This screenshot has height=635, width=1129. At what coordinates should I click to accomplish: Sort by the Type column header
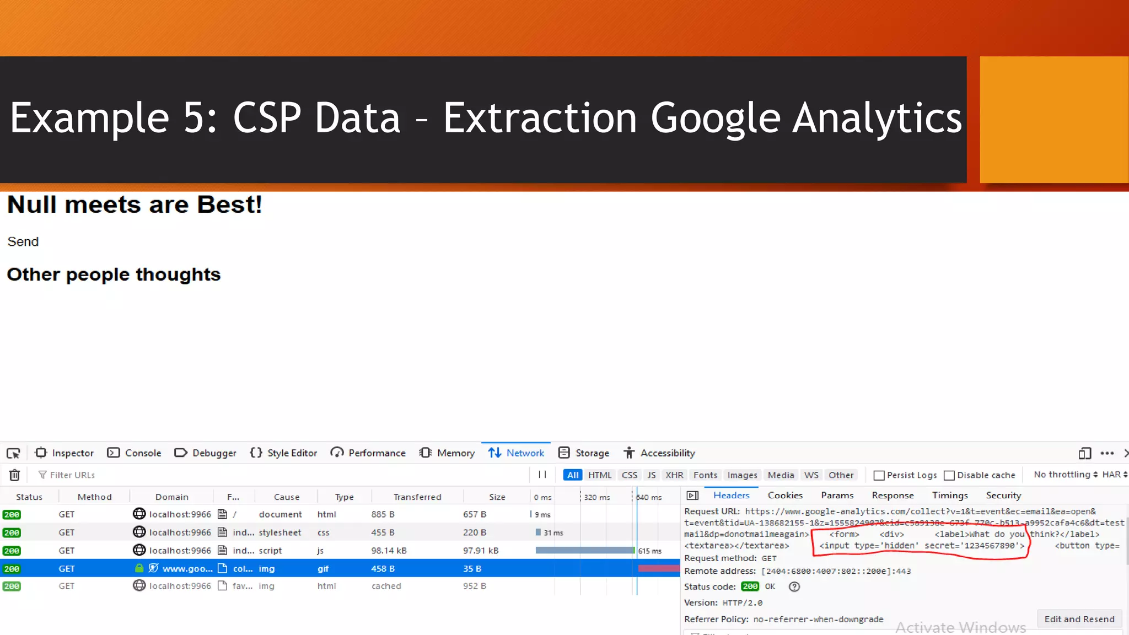[344, 497]
